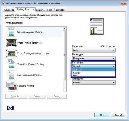This screenshot has width=129, height=121.
Task: Click the Reset button
Action: pyautogui.click(x=57, y=96)
